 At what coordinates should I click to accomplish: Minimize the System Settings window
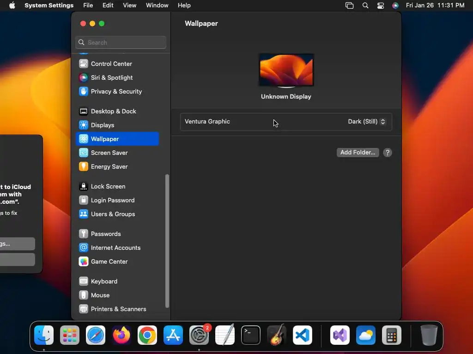92,24
